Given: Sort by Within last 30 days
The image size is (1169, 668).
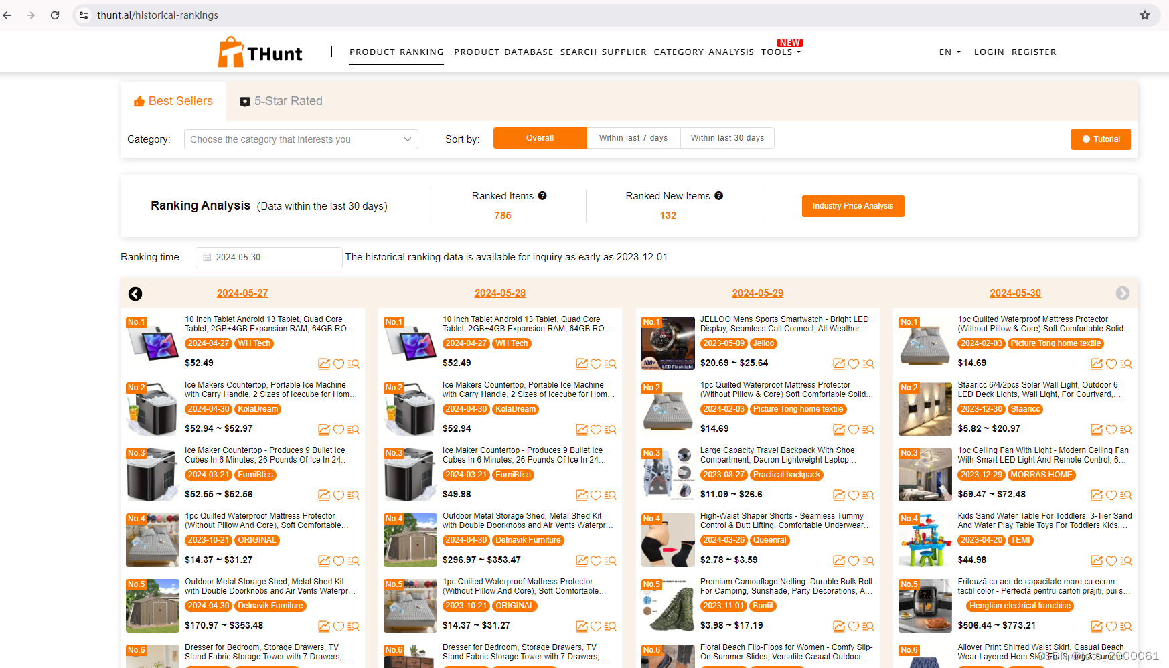Looking at the screenshot, I should coord(728,138).
